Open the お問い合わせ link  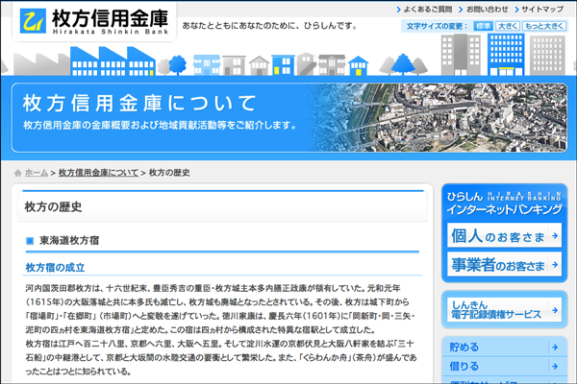(488, 10)
